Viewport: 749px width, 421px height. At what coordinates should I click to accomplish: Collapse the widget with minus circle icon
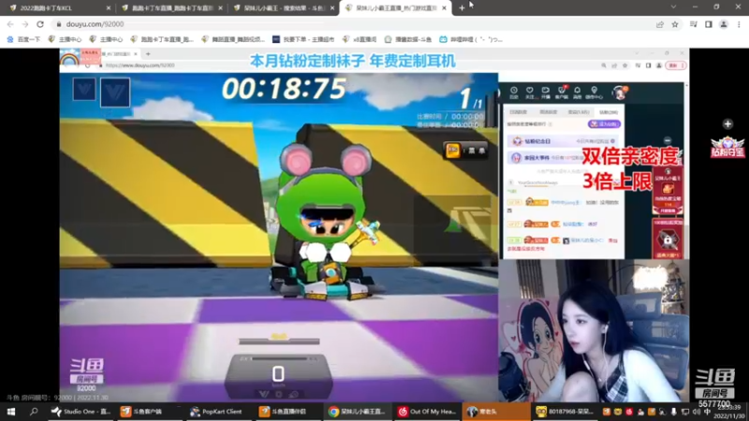point(668,140)
